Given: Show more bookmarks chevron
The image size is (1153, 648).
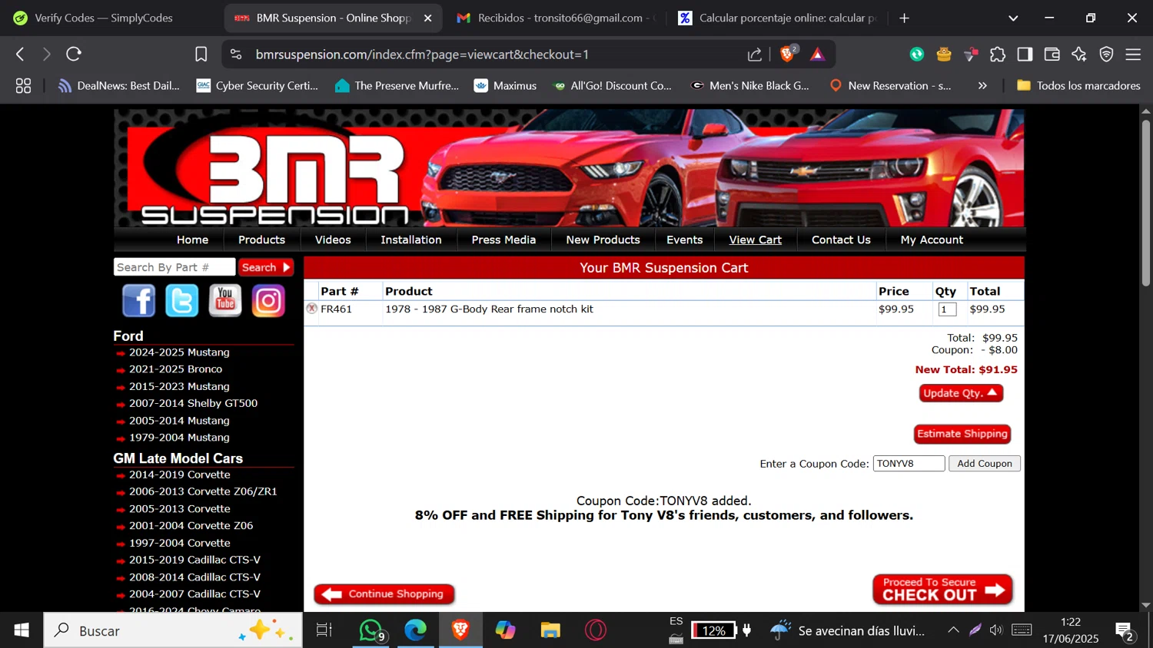Looking at the screenshot, I should (x=982, y=85).
